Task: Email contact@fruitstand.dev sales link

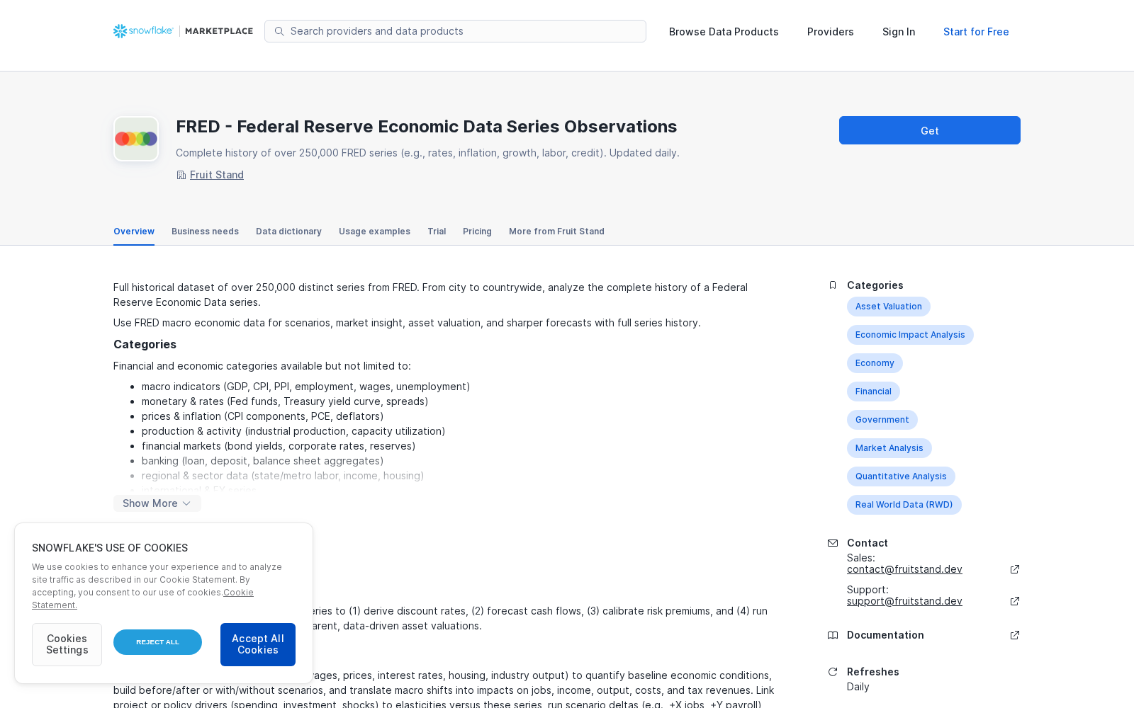Action: coord(904,569)
